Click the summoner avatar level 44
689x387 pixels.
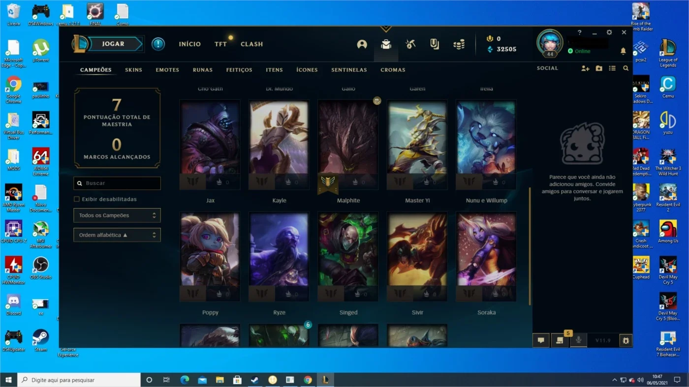[550, 43]
